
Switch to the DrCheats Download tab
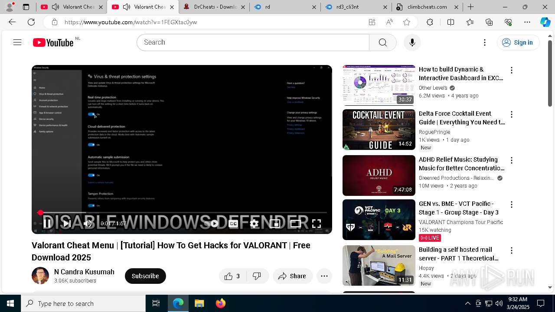pos(214,7)
